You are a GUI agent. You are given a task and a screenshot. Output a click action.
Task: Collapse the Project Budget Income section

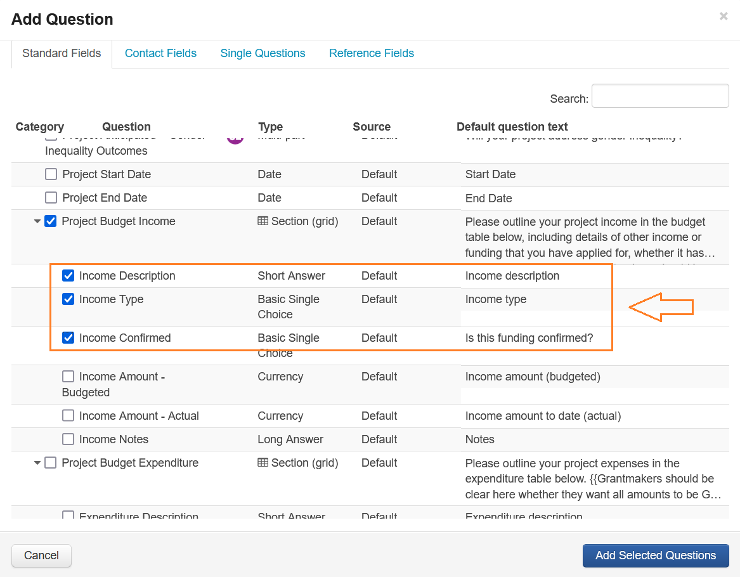coord(37,221)
